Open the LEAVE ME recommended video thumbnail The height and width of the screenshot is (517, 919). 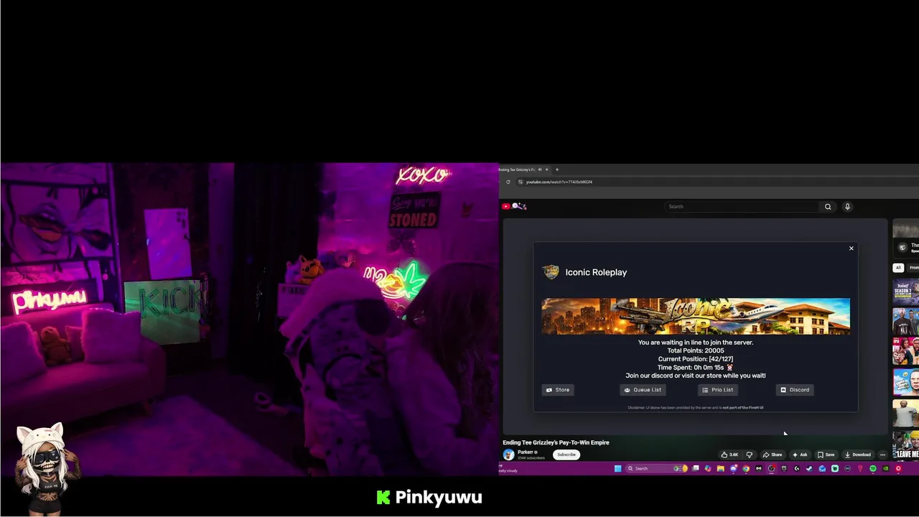[x=906, y=445]
